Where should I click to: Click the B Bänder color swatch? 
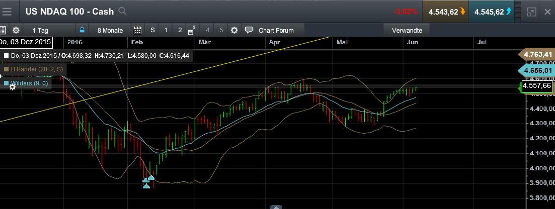pos(6,69)
